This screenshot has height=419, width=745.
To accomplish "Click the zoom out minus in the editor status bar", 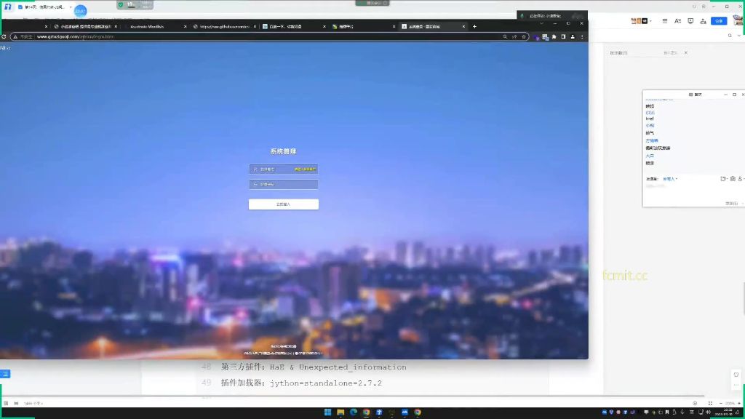I will 720,403.
